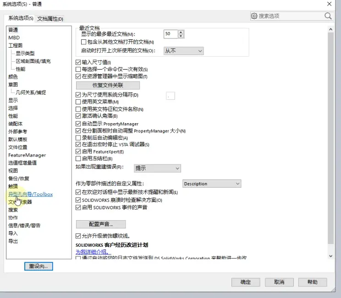Select 导入 in options tree
The height and width of the screenshot is (298, 341).
[13, 233]
